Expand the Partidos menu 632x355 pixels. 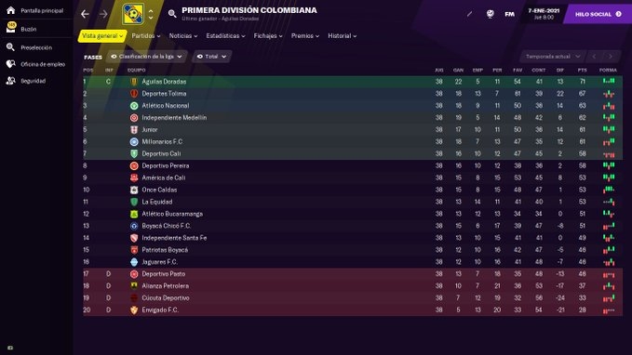(146, 36)
